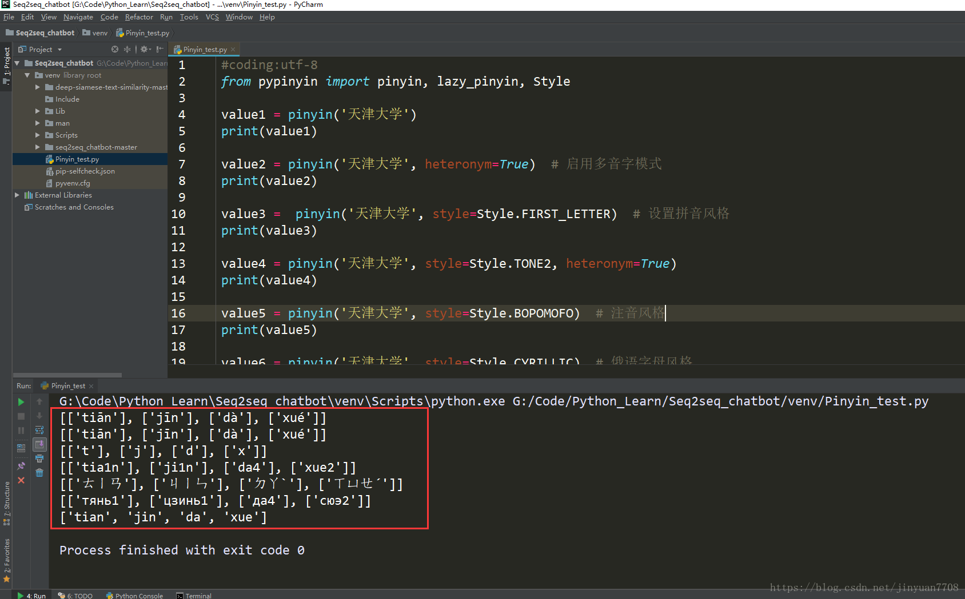The image size is (965, 599).
Task: Open the Python Console tool window
Action: (134, 595)
